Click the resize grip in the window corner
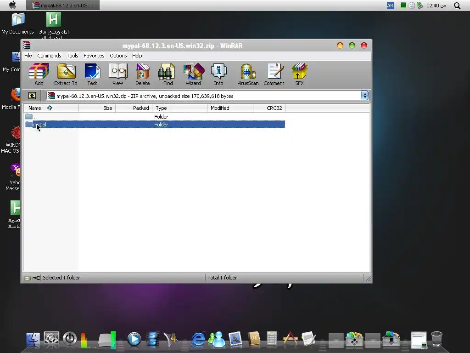This screenshot has width=470, height=353. [369, 279]
